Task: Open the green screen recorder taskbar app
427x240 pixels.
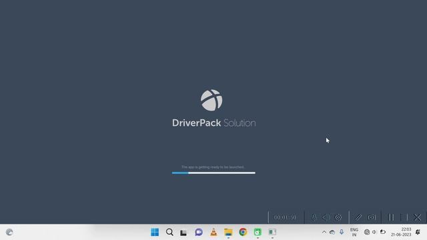Action: point(258,232)
